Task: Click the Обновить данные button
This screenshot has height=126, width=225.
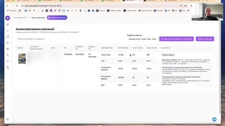Action: click(205, 39)
